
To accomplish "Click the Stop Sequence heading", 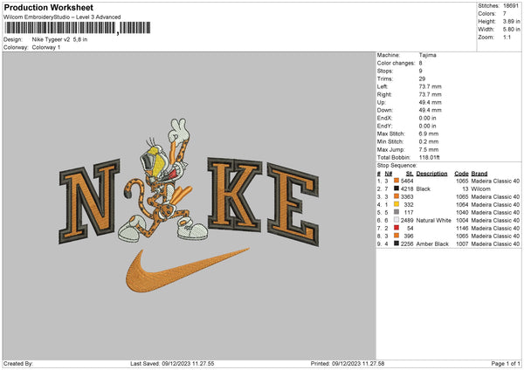I will [397, 166].
